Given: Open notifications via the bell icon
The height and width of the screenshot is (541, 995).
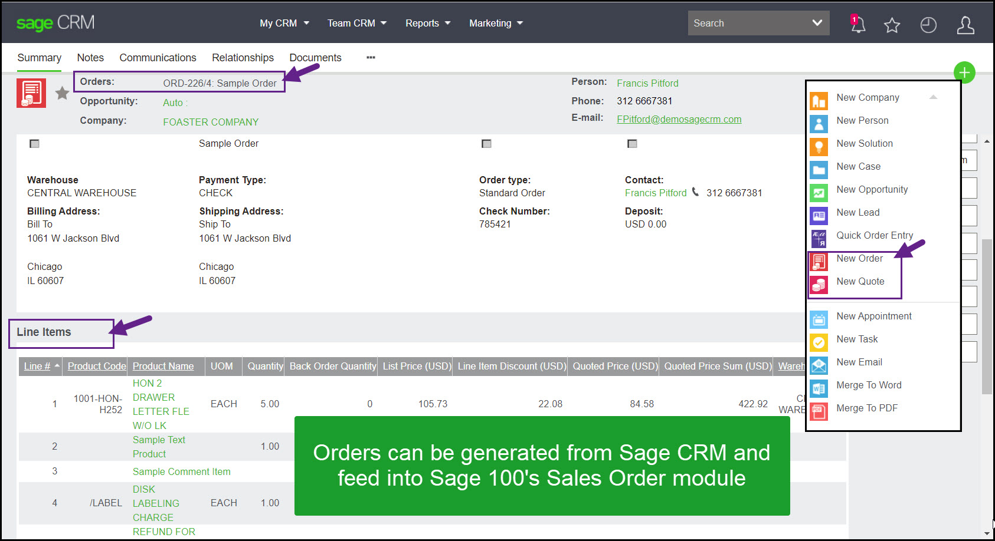Looking at the screenshot, I should [857, 25].
